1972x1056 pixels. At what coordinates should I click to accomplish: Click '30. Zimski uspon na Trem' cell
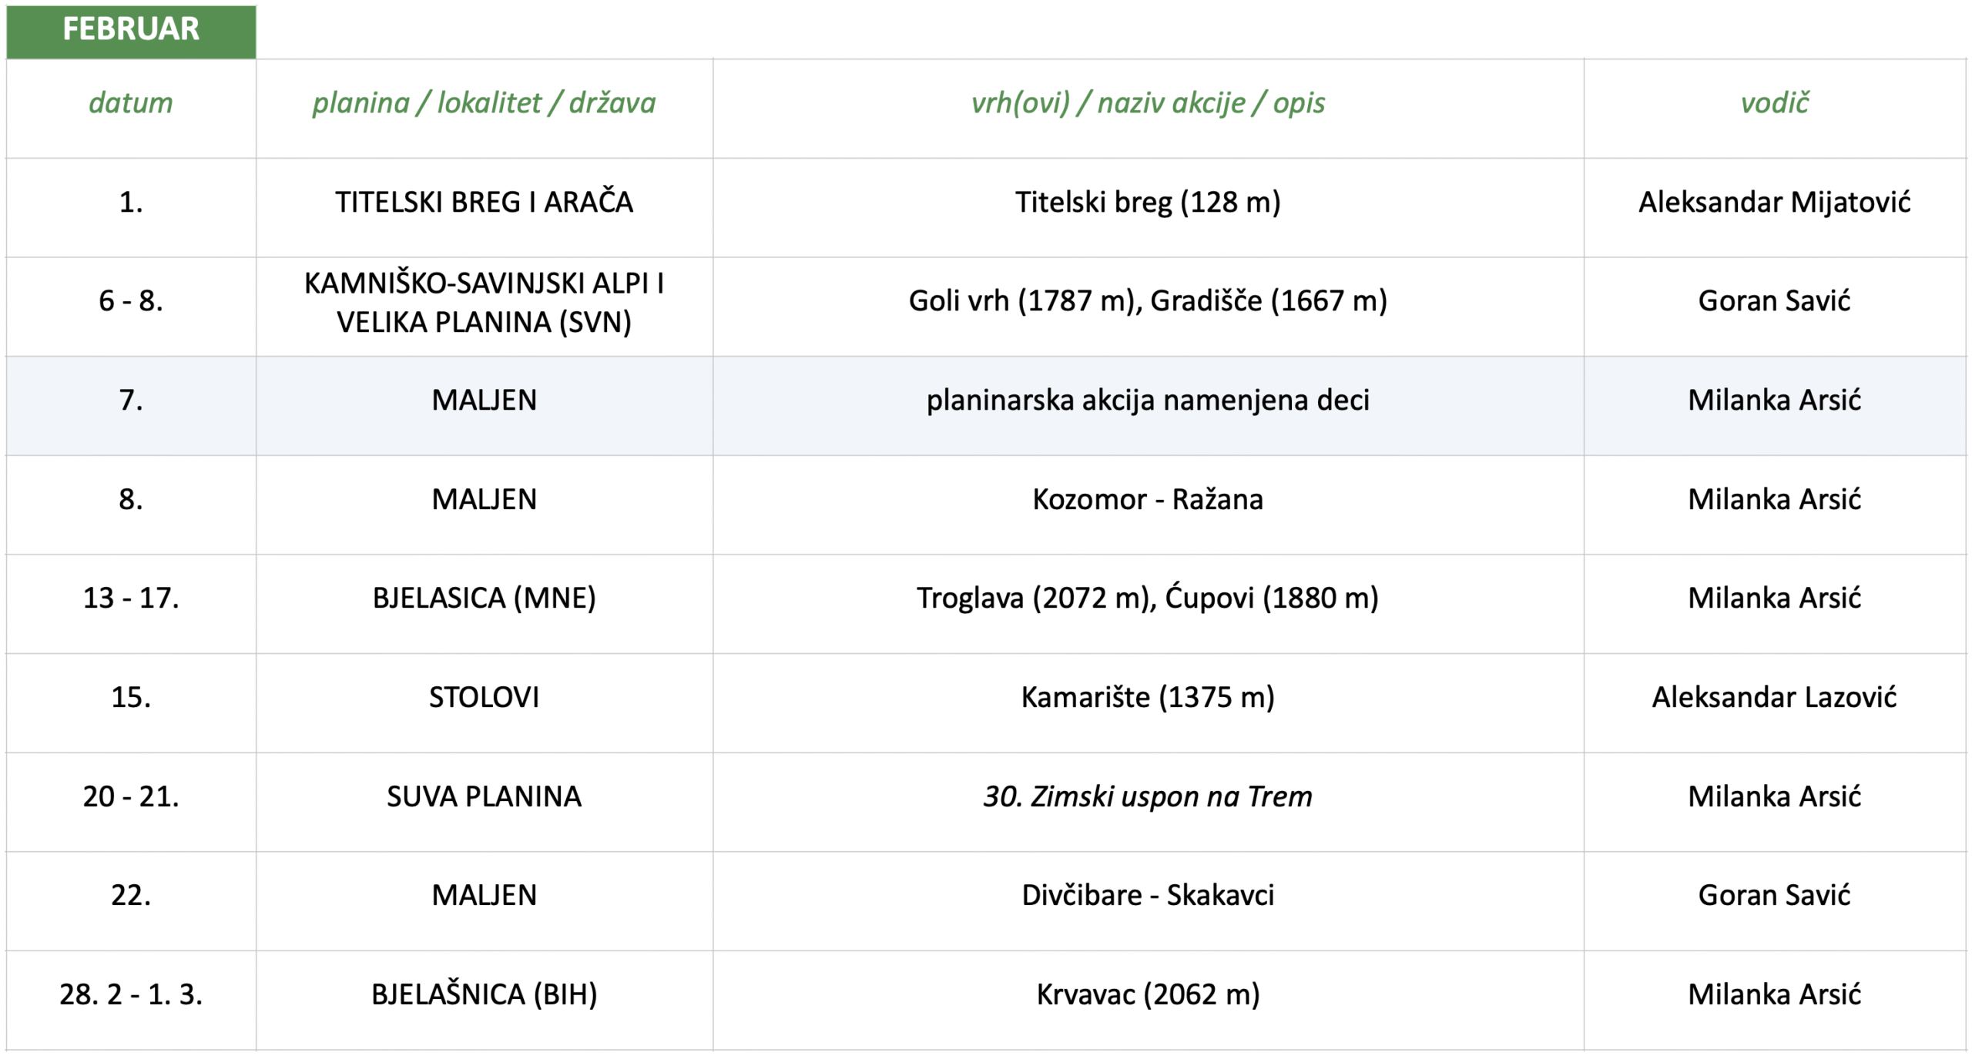(1148, 796)
